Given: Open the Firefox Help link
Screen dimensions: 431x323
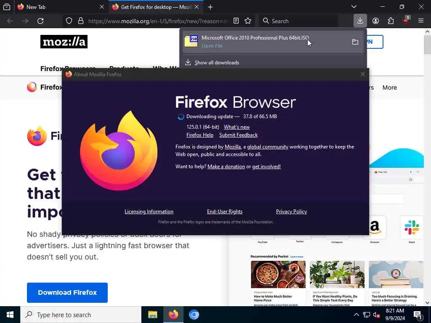Looking at the screenshot, I should (200, 135).
